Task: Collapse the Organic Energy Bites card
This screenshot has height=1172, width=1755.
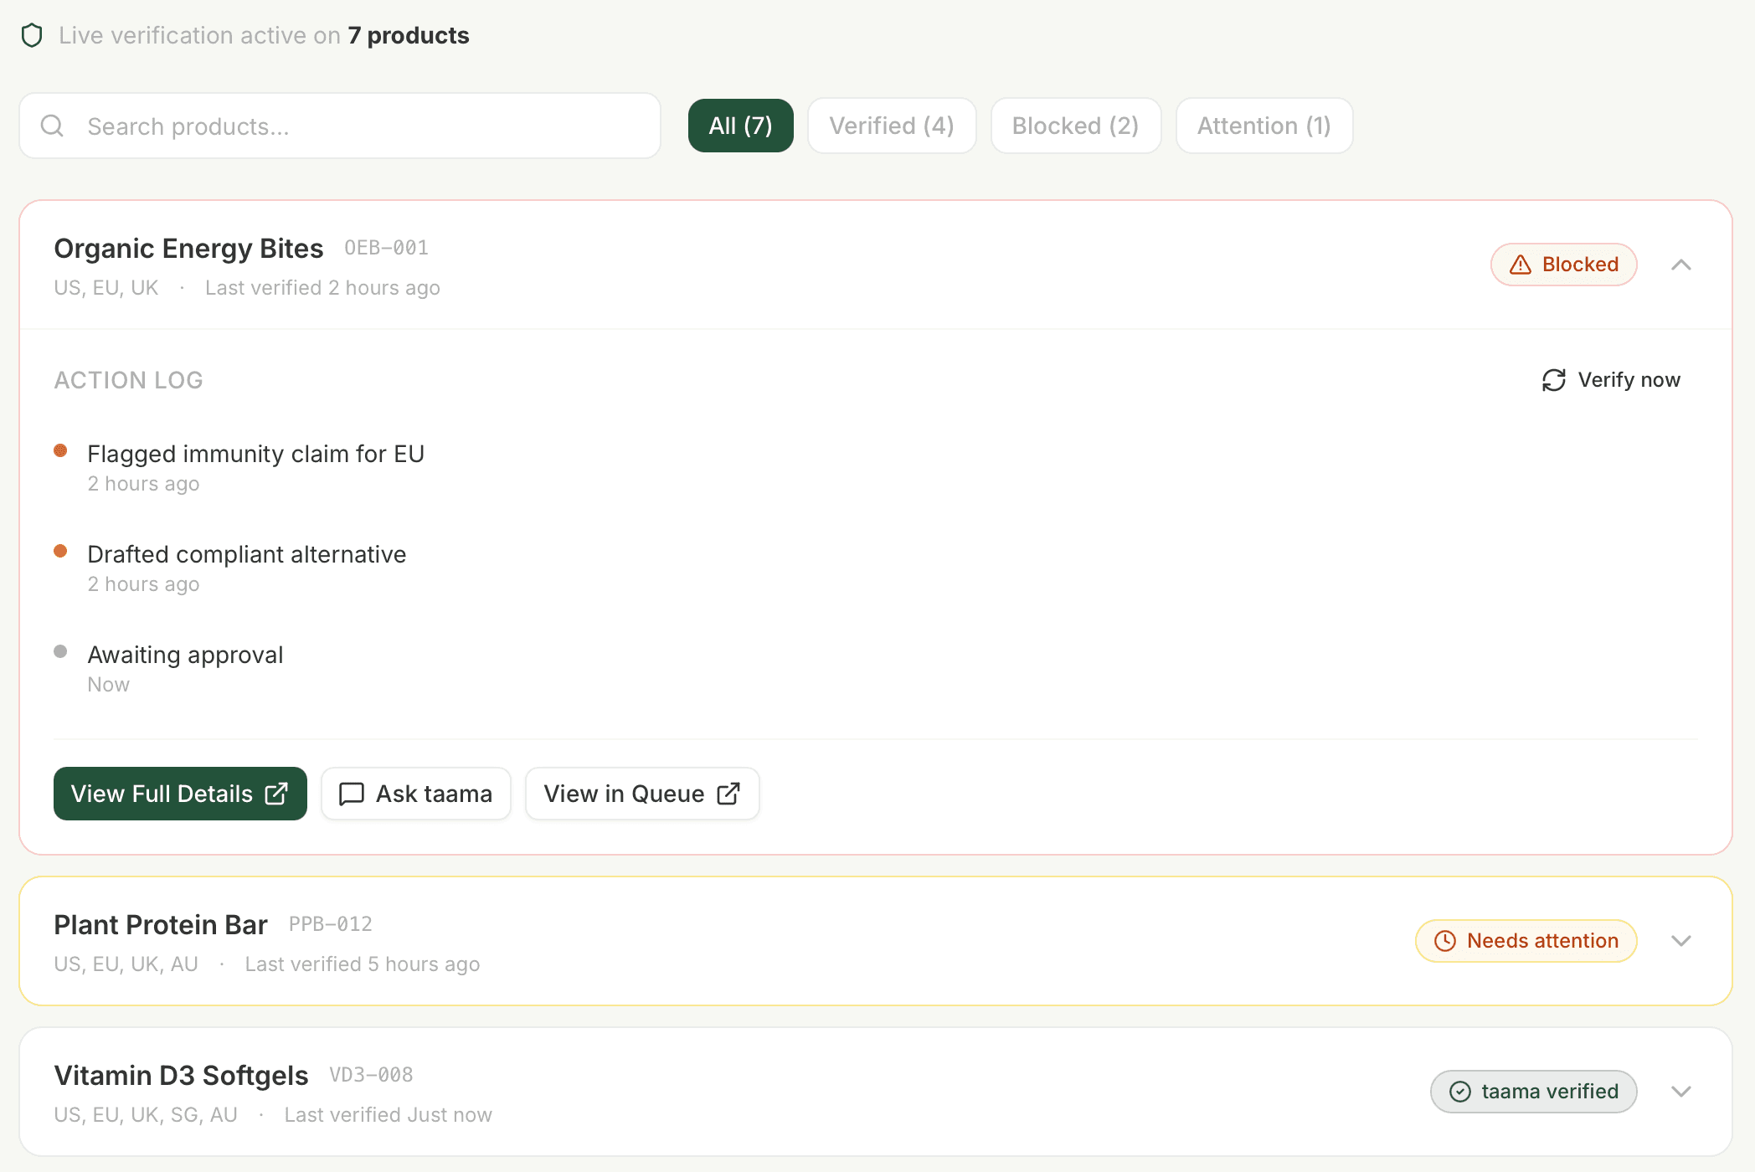Action: point(1680,265)
